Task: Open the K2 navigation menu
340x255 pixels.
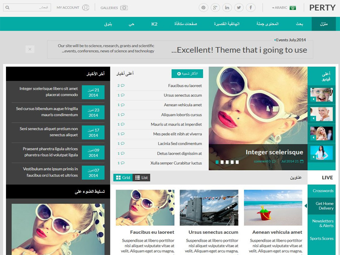Action: click(154, 24)
